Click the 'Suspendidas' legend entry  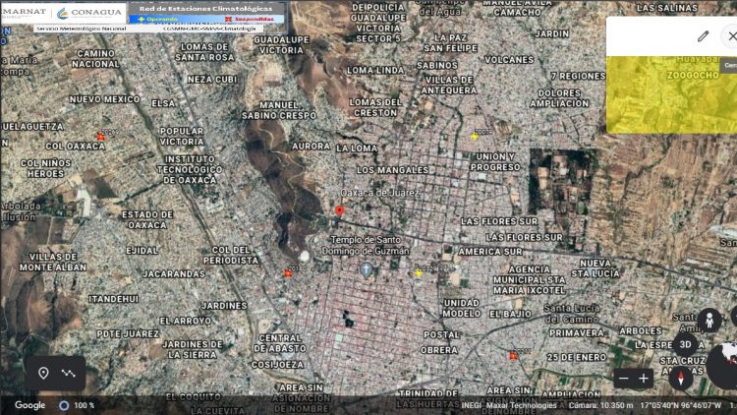click(x=250, y=19)
